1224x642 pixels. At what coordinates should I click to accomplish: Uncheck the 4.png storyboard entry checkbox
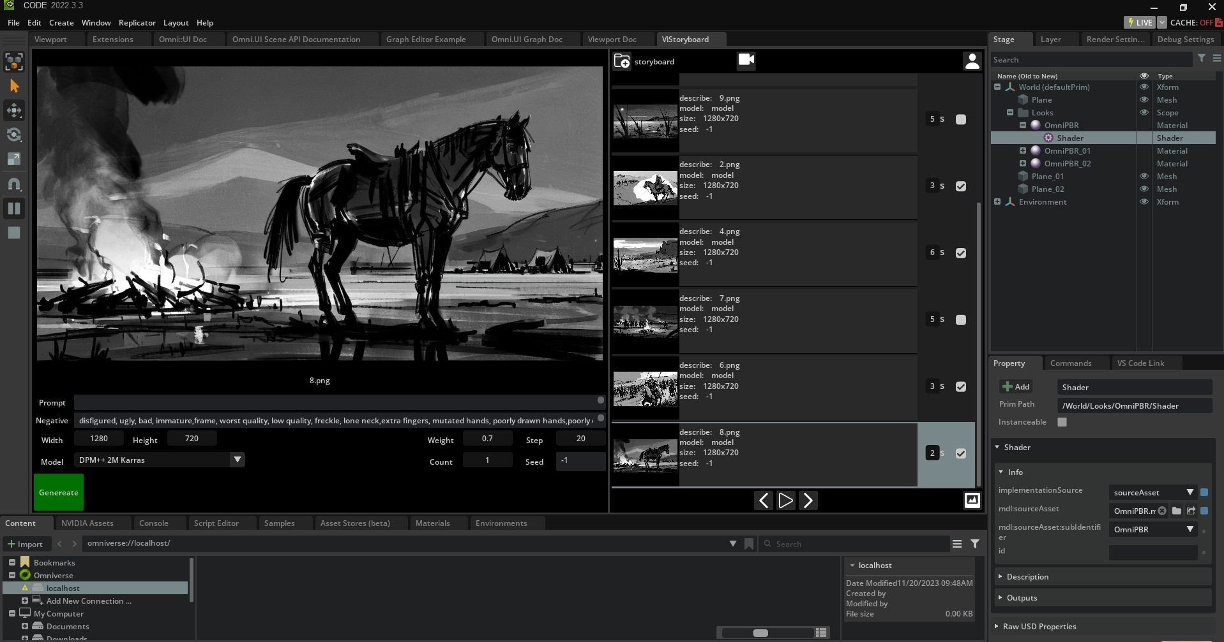(960, 253)
